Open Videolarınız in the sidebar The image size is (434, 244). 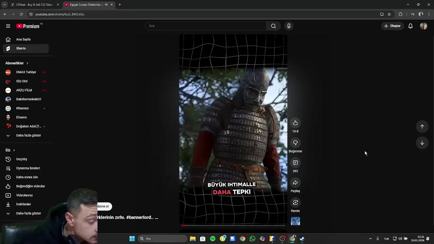coord(26,195)
